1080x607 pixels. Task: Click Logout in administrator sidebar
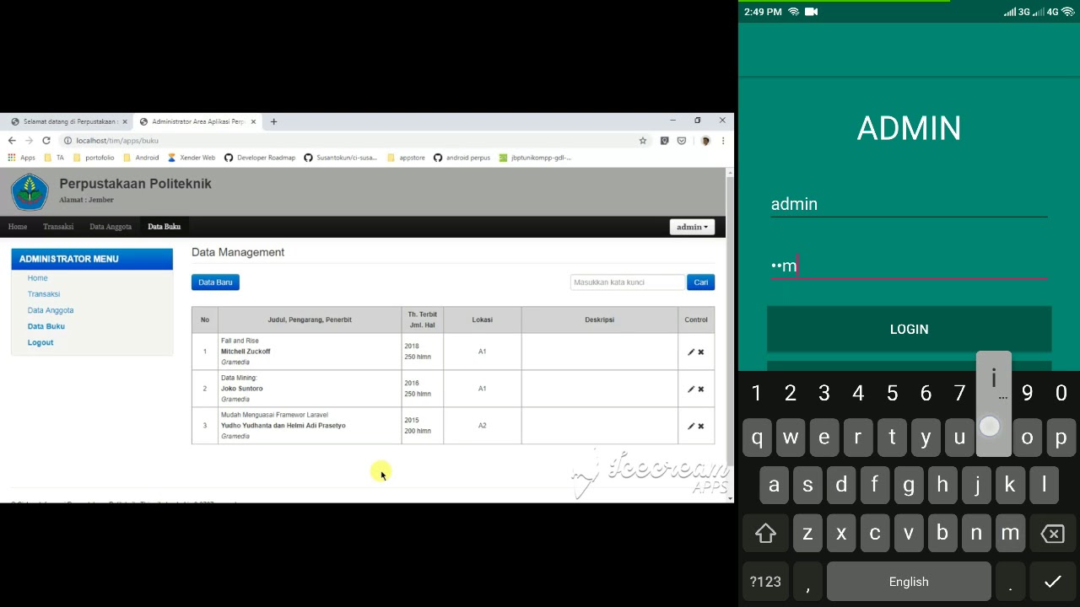(x=40, y=342)
